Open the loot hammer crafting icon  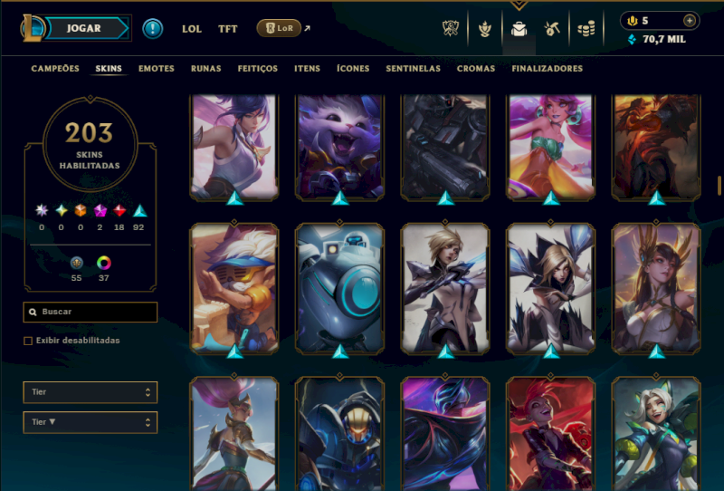(x=552, y=29)
